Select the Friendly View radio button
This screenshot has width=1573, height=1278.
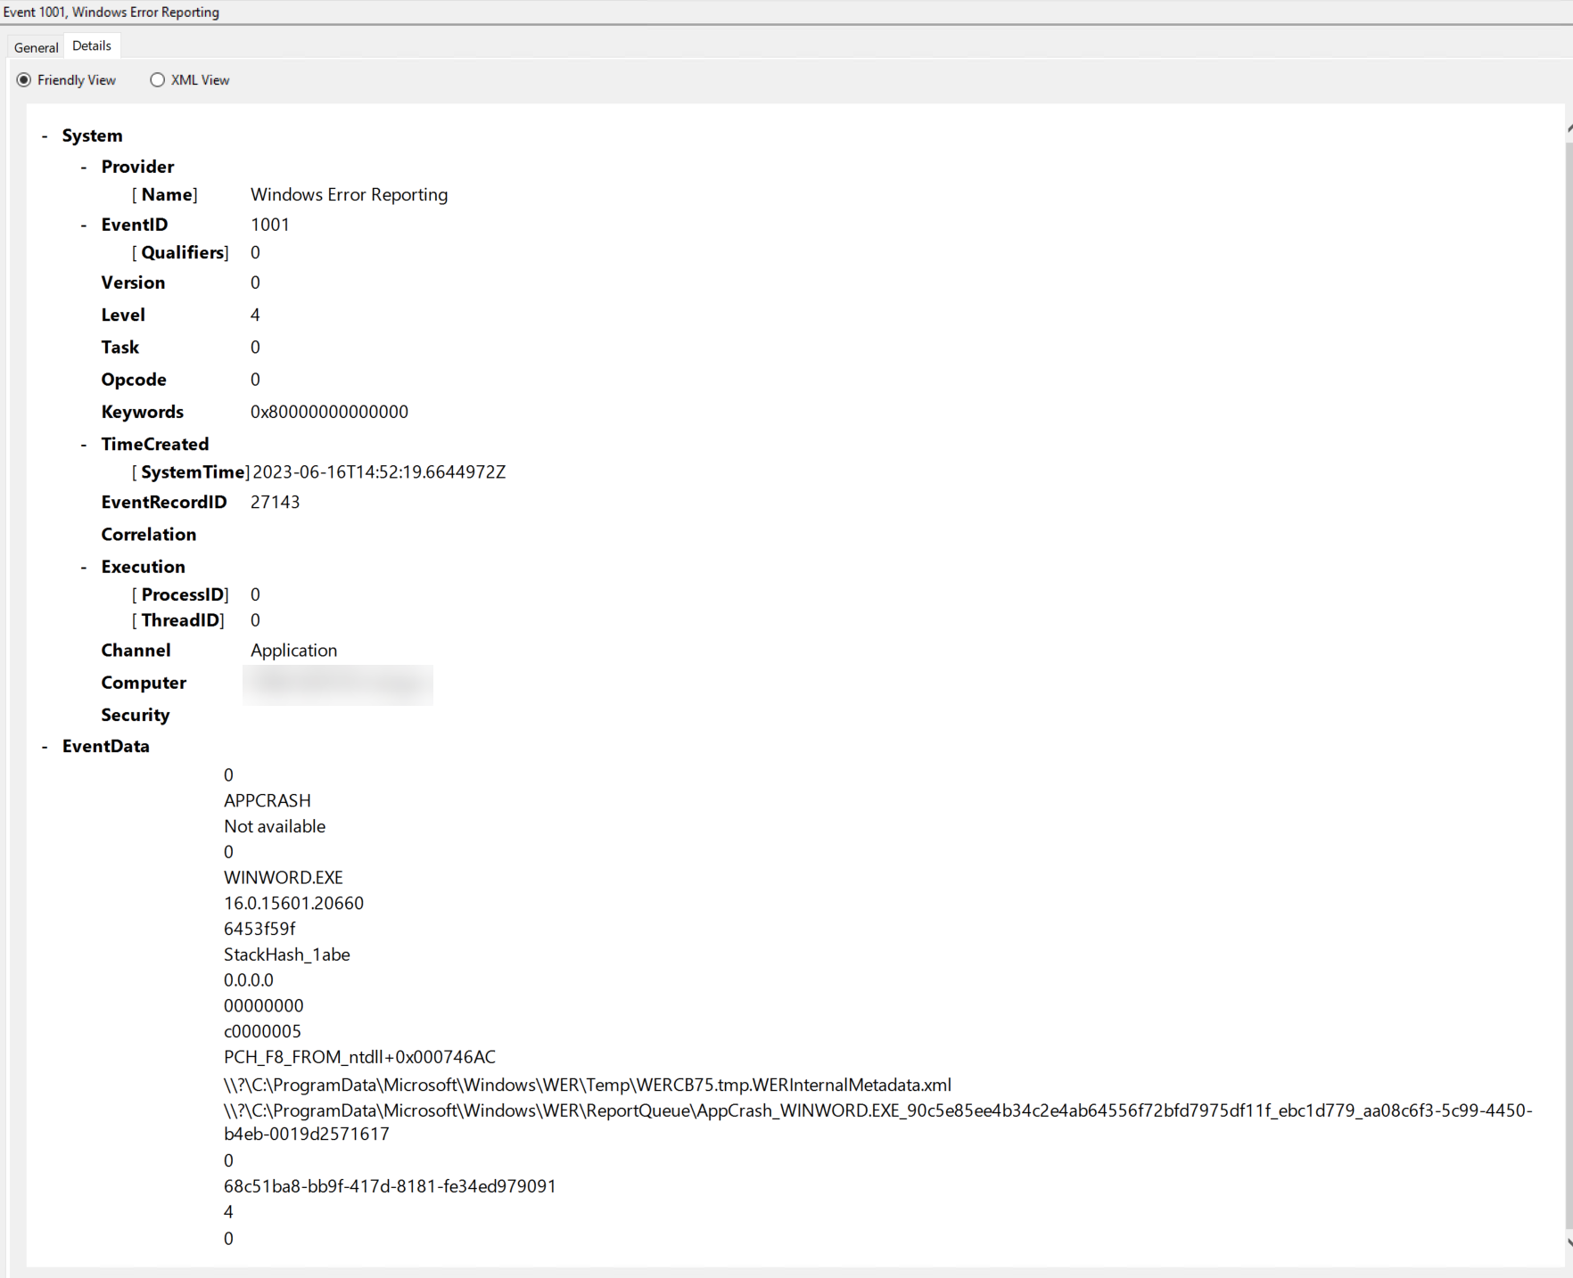[x=23, y=79]
